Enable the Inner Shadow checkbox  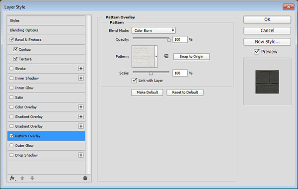point(11,78)
